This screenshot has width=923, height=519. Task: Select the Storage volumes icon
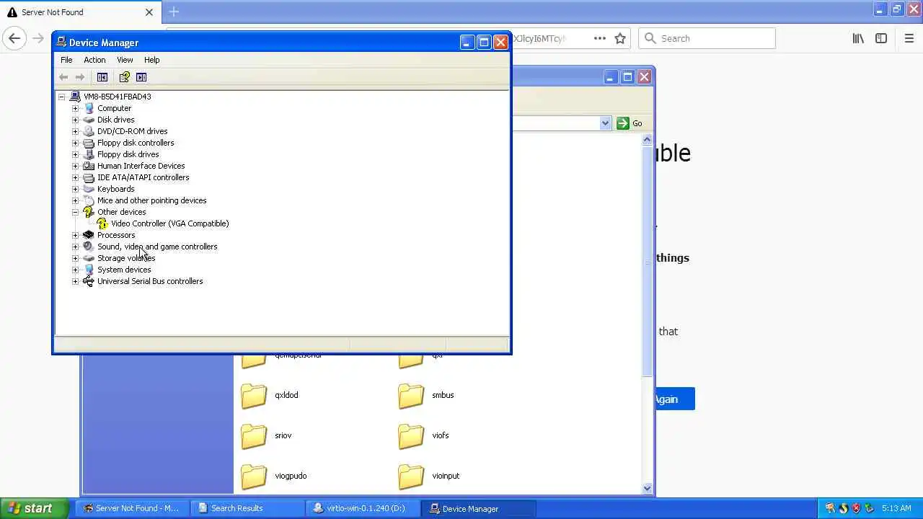point(89,258)
